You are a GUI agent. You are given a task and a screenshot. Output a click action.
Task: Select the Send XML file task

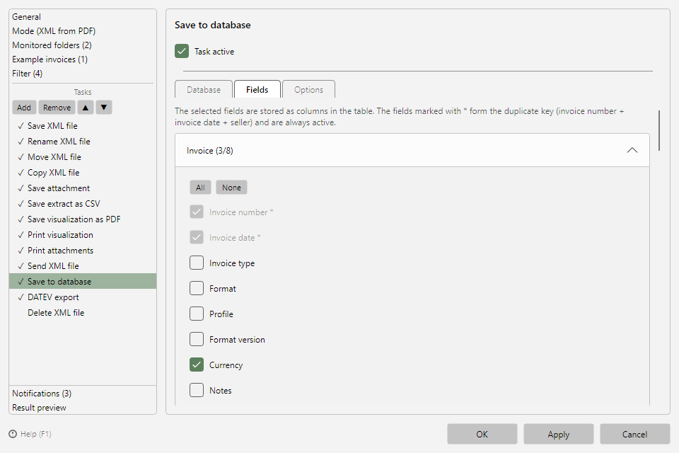tap(82, 266)
